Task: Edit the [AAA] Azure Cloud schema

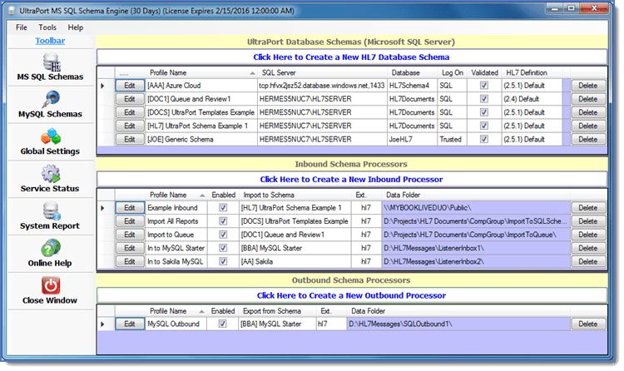Action: (130, 86)
